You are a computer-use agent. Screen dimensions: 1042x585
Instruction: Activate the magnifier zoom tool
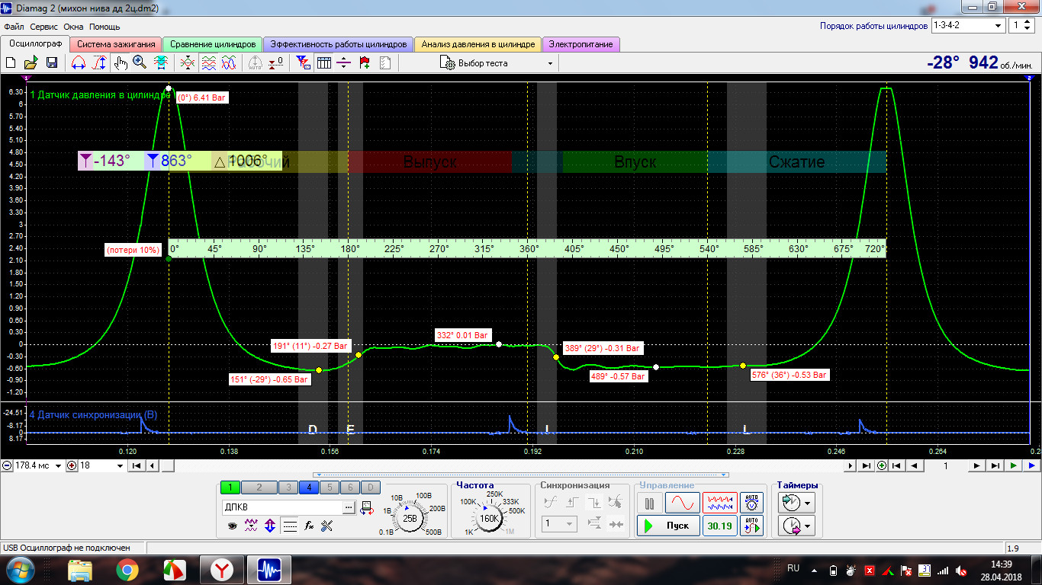pos(140,63)
